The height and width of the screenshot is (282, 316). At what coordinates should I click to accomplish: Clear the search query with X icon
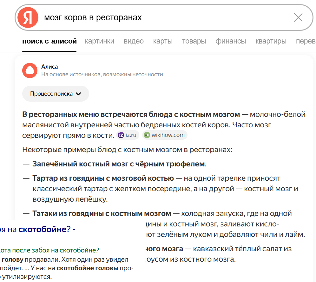tap(298, 18)
